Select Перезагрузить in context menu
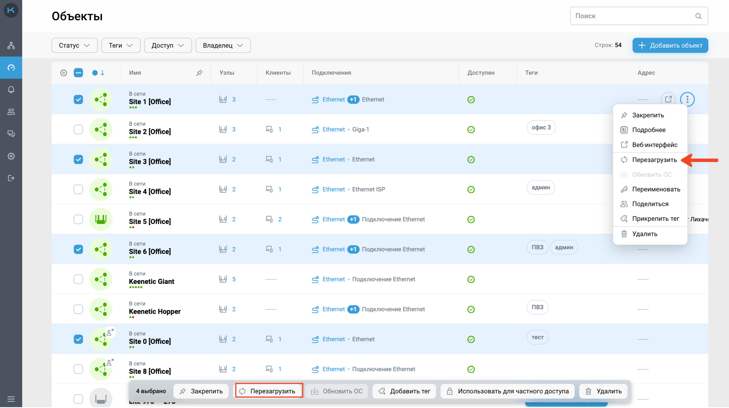The width and height of the screenshot is (729, 408). coord(654,160)
